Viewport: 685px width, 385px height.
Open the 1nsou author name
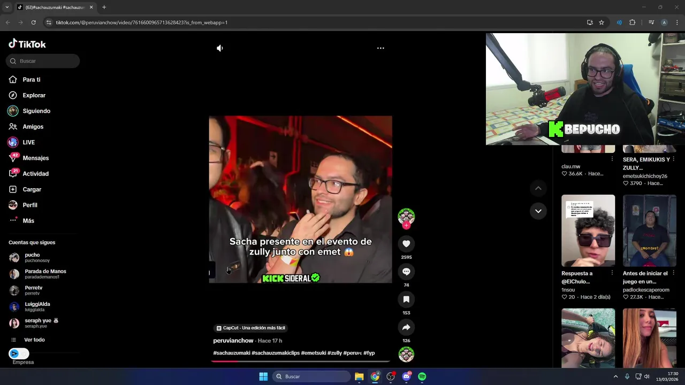click(568, 290)
